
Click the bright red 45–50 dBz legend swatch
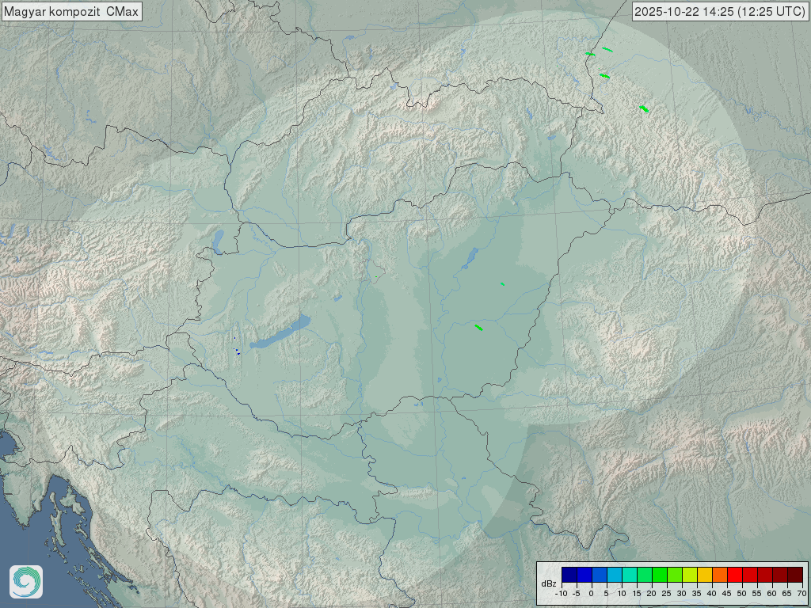(734, 575)
